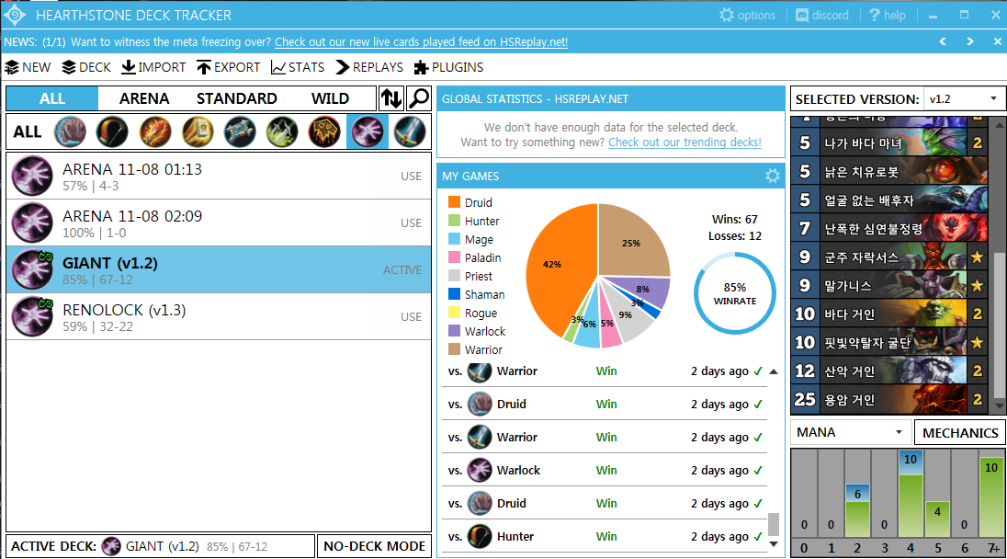Open the PLUGINS menu
1007x559 pixels.
[x=449, y=67]
